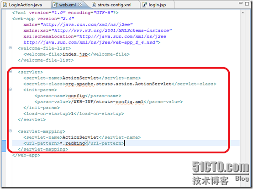Click the param-name value config
The height and width of the screenshot is (189, 253).
pyautogui.click(x=76, y=96)
